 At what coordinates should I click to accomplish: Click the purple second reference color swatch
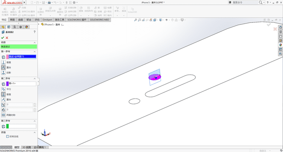click(7, 84)
